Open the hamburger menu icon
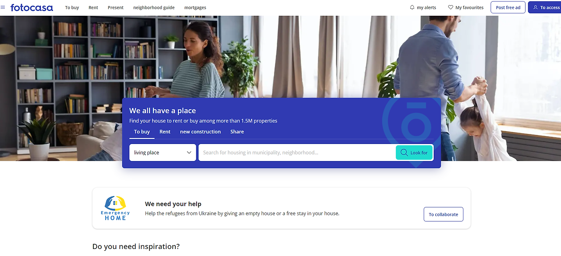Viewport: 561px width, 256px height. pos(3,7)
